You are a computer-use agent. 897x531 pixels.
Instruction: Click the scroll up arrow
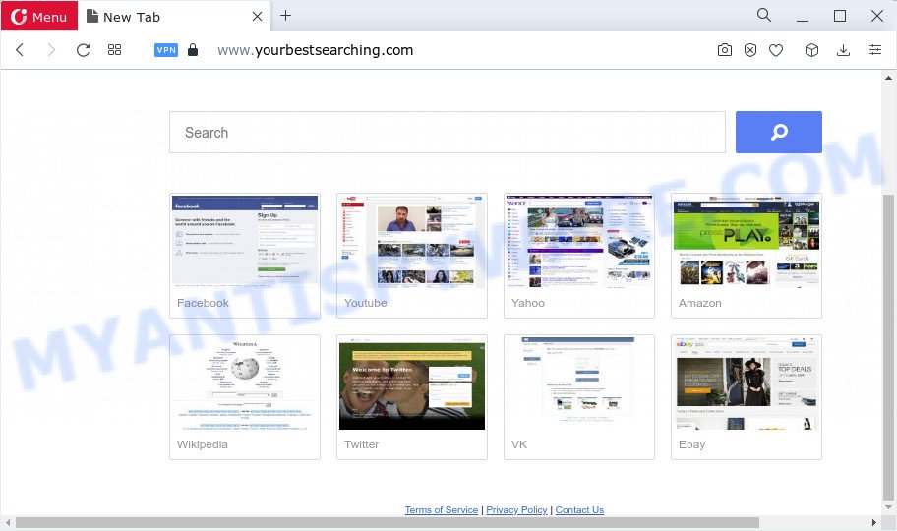point(888,78)
